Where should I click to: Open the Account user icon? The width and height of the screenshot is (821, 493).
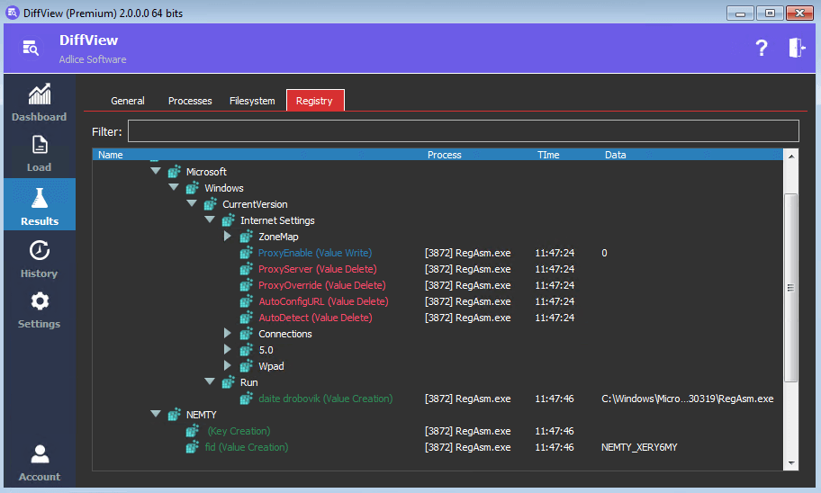[x=39, y=455]
